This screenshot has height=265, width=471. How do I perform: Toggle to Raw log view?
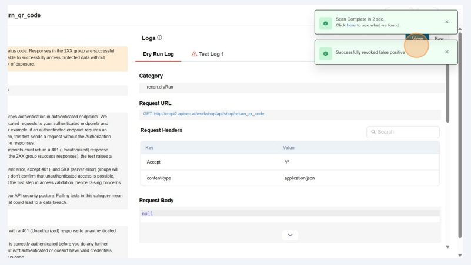click(x=439, y=38)
